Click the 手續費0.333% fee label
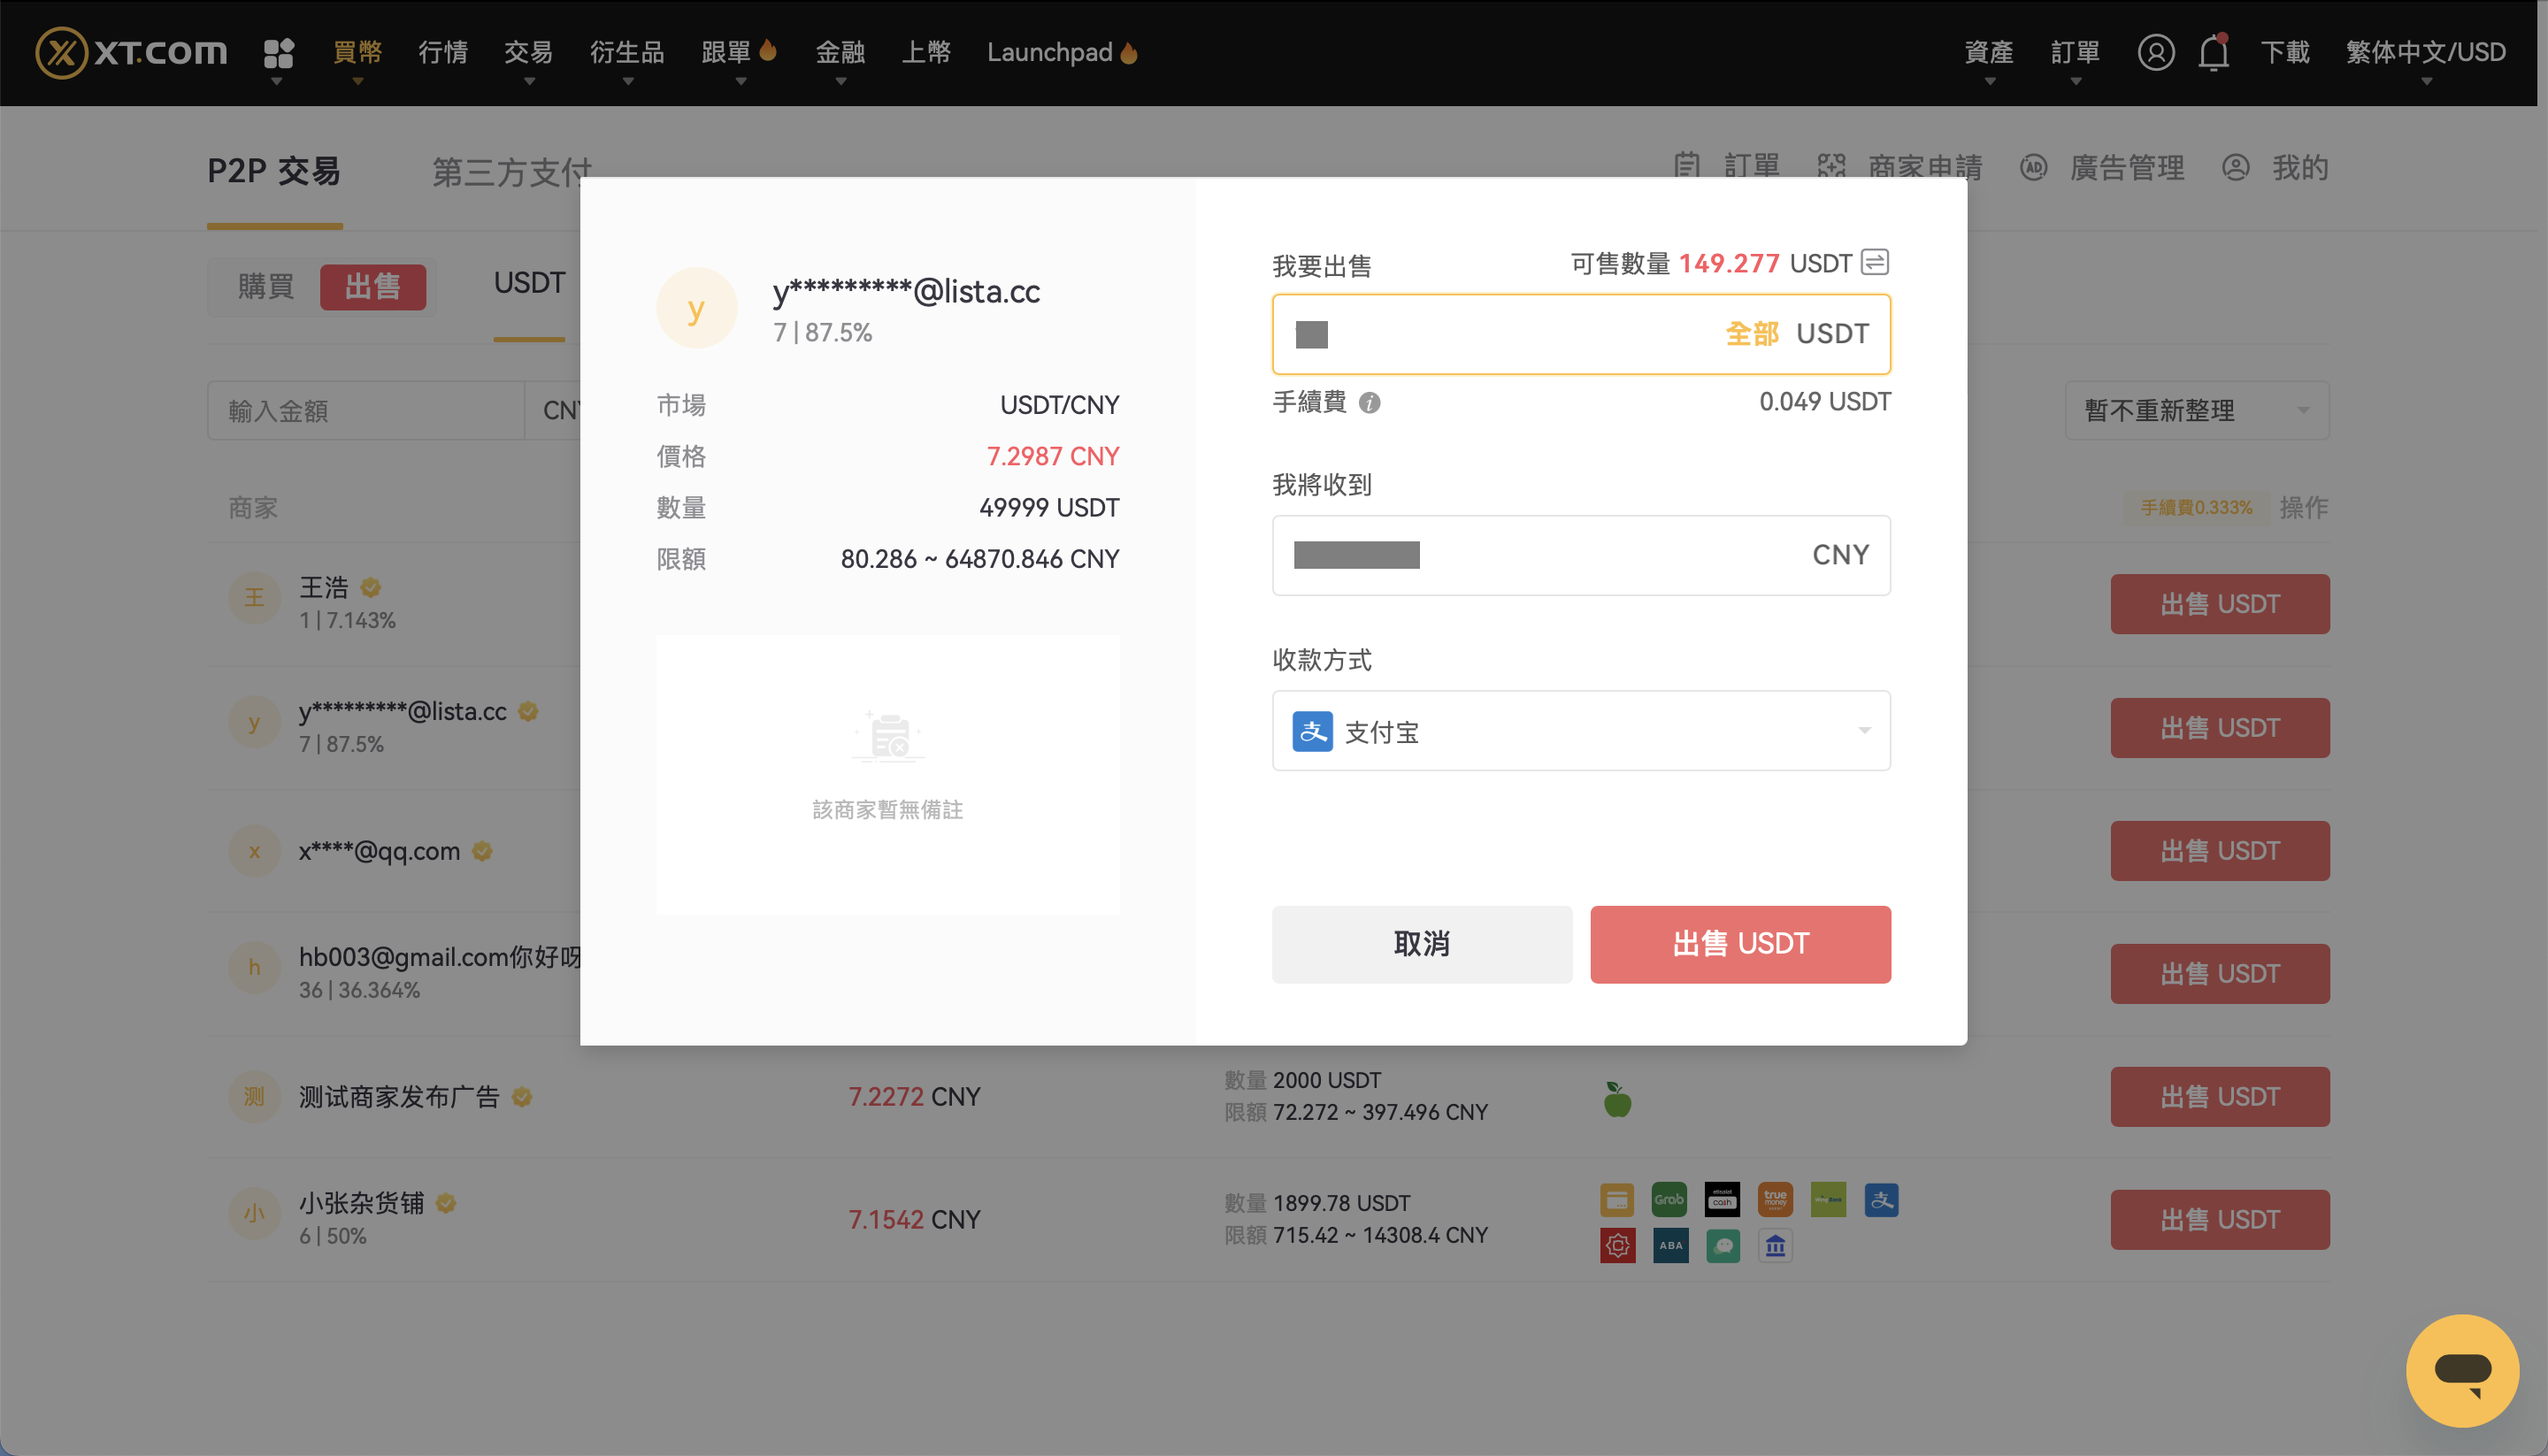The height and width of the screenshot is (1456, 2548). tap(2196, 507)
